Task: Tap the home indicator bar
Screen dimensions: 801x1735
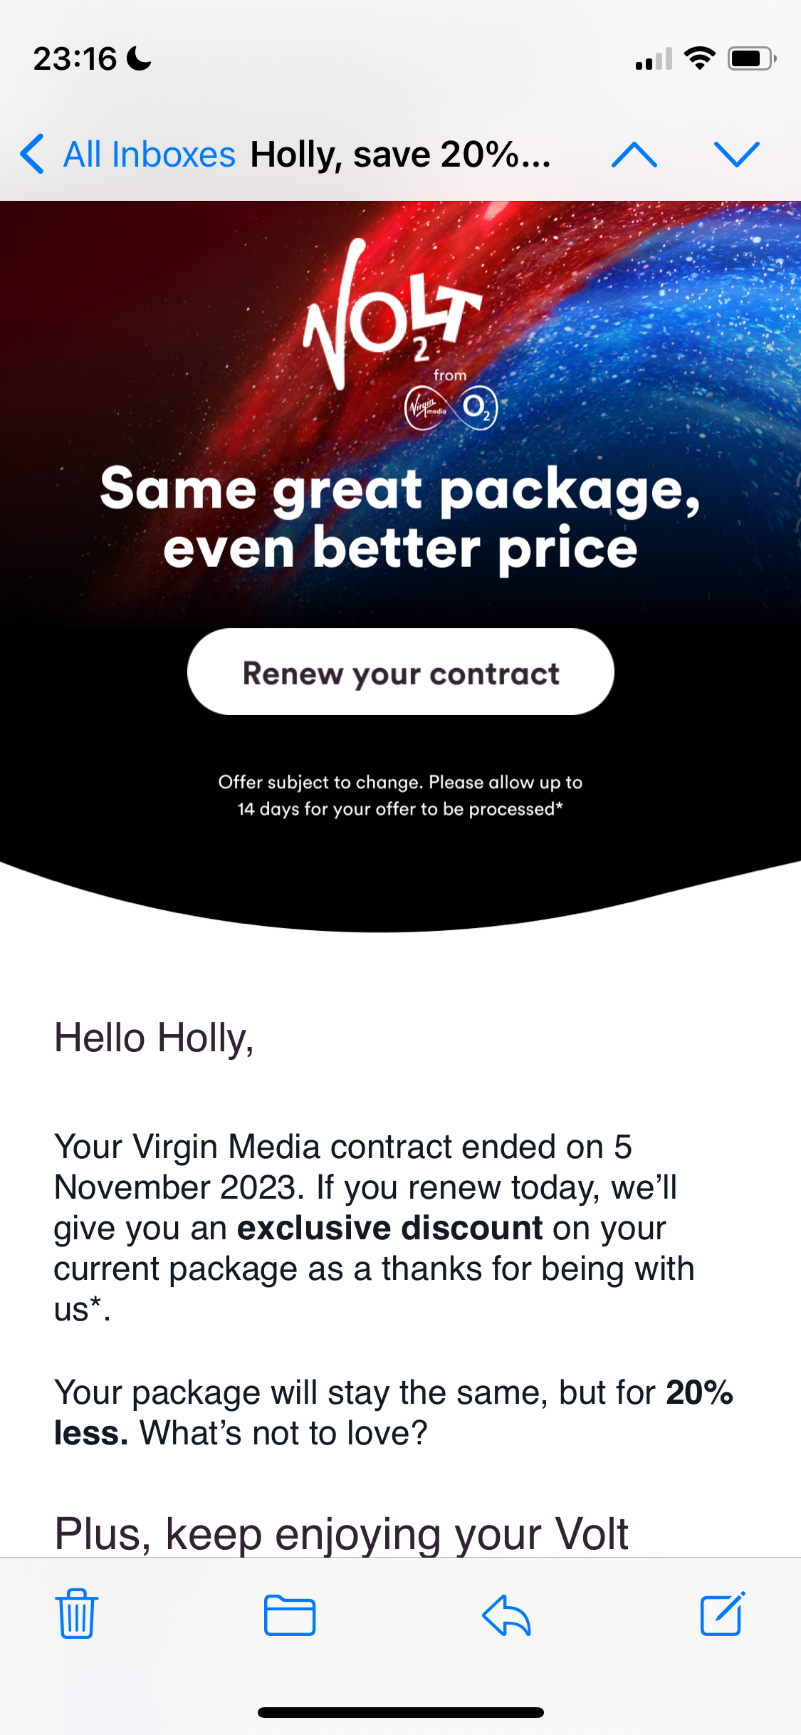Action: tap(401, 1712)
